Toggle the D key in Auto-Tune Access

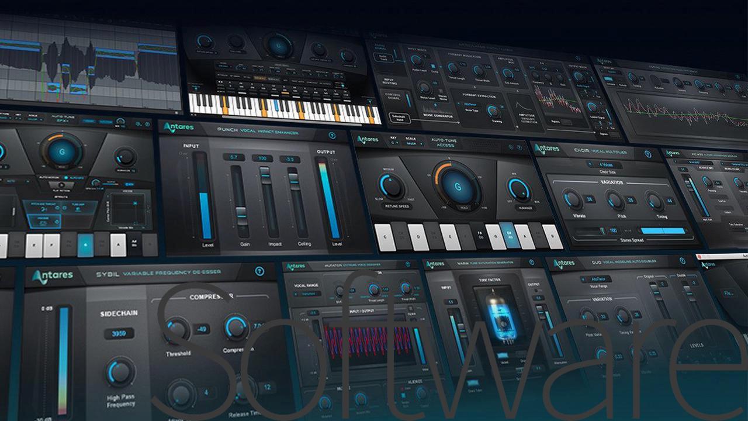[418, 236]
